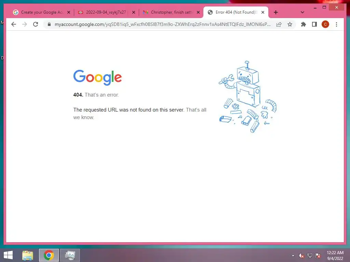Close the Error 404 tab
350x262 pixels.
click(x=263, y=12)
